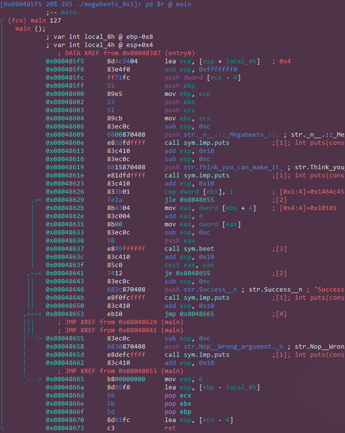The image size is (345, 433).
Task: Select the '[4]' reference marker
Action: click(x=279, y=314)
